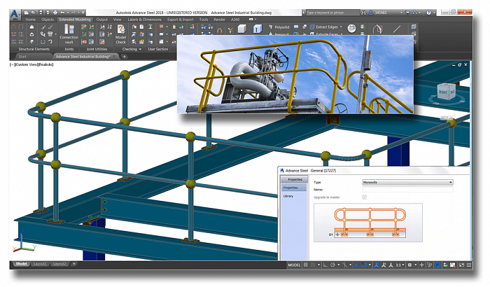Screen dimensions: 490x287
Task: Switch to the Export & Import ribbon tab
Action: pos(181,20)
